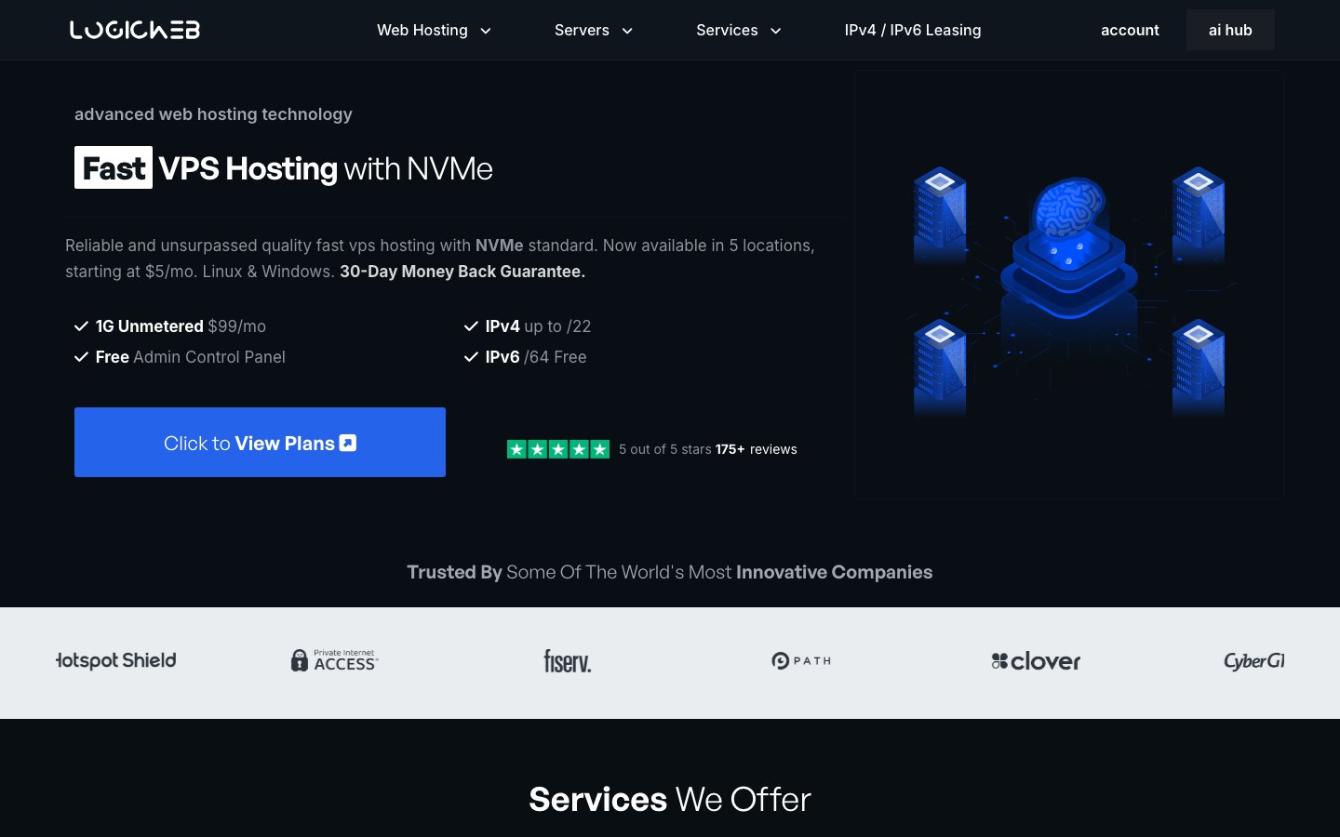Click the AI brain server illustration
The width and height of the screenshot is (1340, 837).
coord(1069,285)
